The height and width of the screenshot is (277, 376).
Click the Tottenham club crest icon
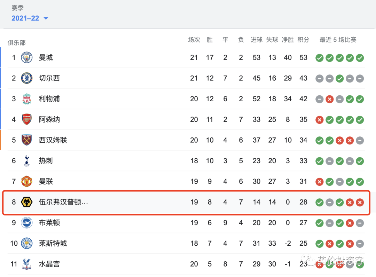coord(27,161)
